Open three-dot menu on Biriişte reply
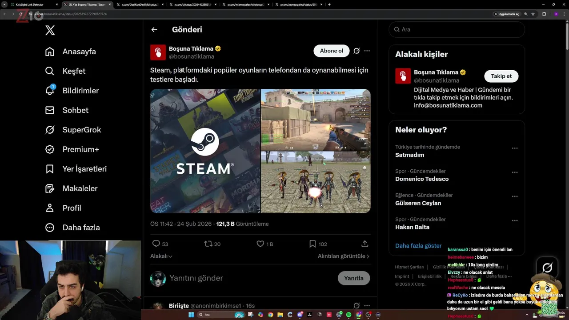The height and width of the screenshot is (320, 569). click(x=367, y=305)
